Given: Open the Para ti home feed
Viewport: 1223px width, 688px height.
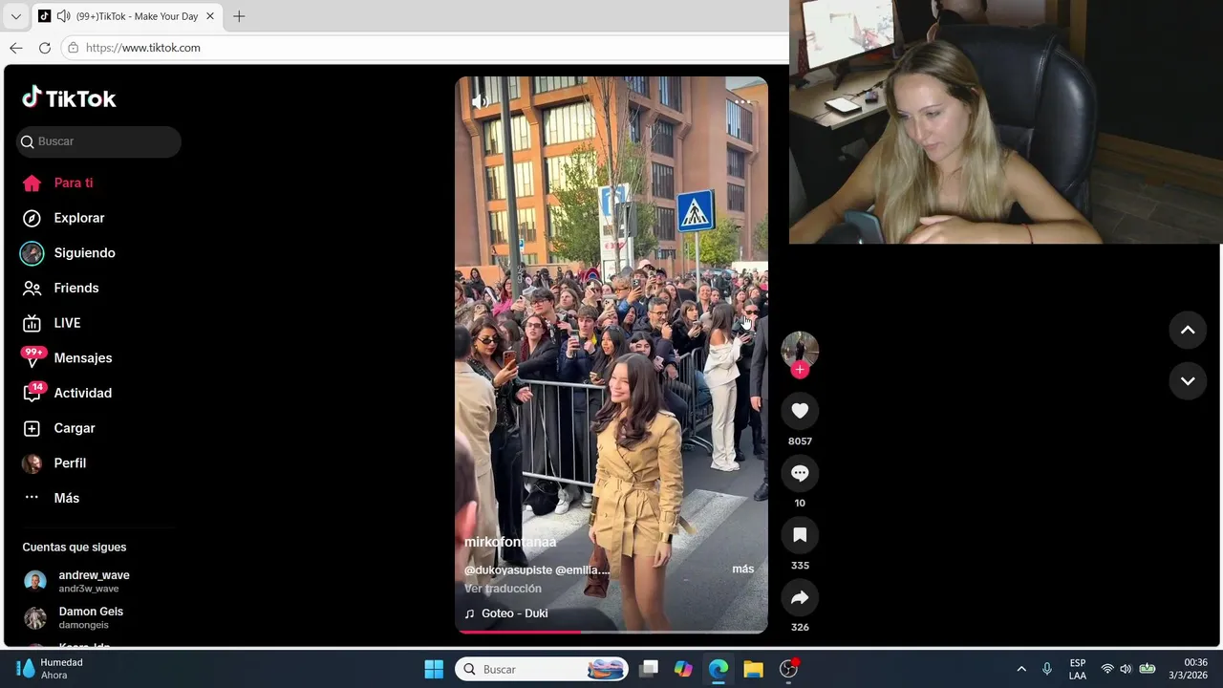Looking at the screenshot, I should 58,183.
